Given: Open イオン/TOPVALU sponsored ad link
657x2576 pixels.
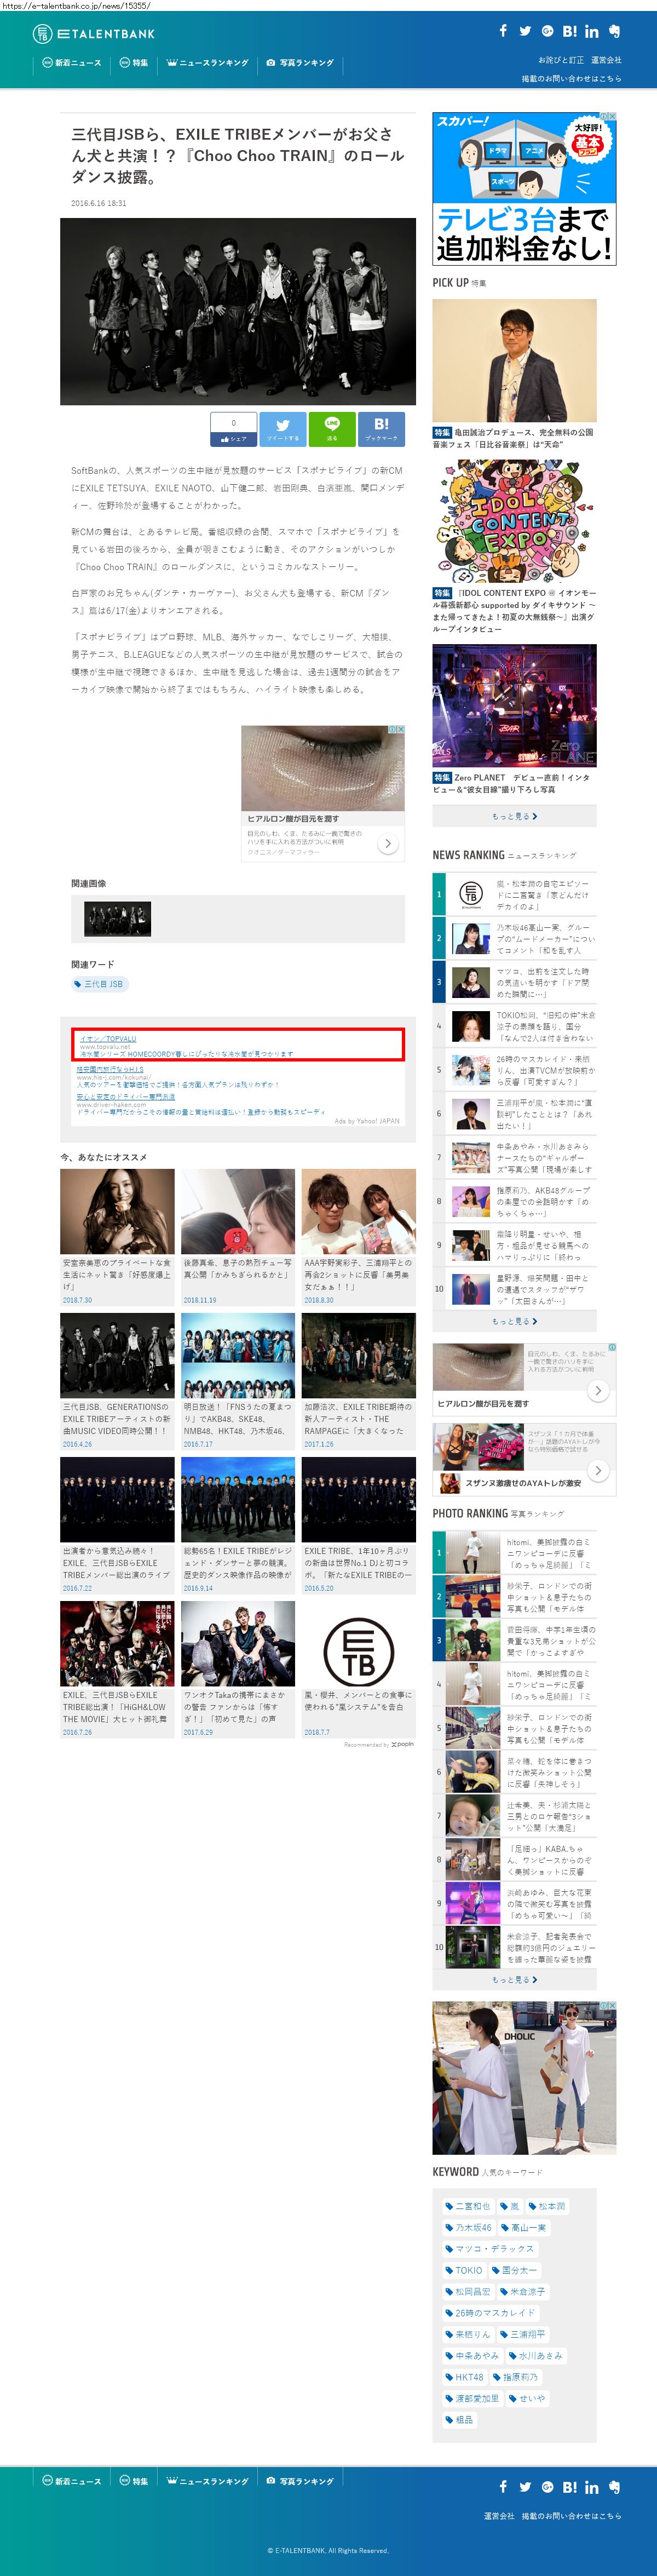Looking at the screenshot, I should pos(108,1038).
